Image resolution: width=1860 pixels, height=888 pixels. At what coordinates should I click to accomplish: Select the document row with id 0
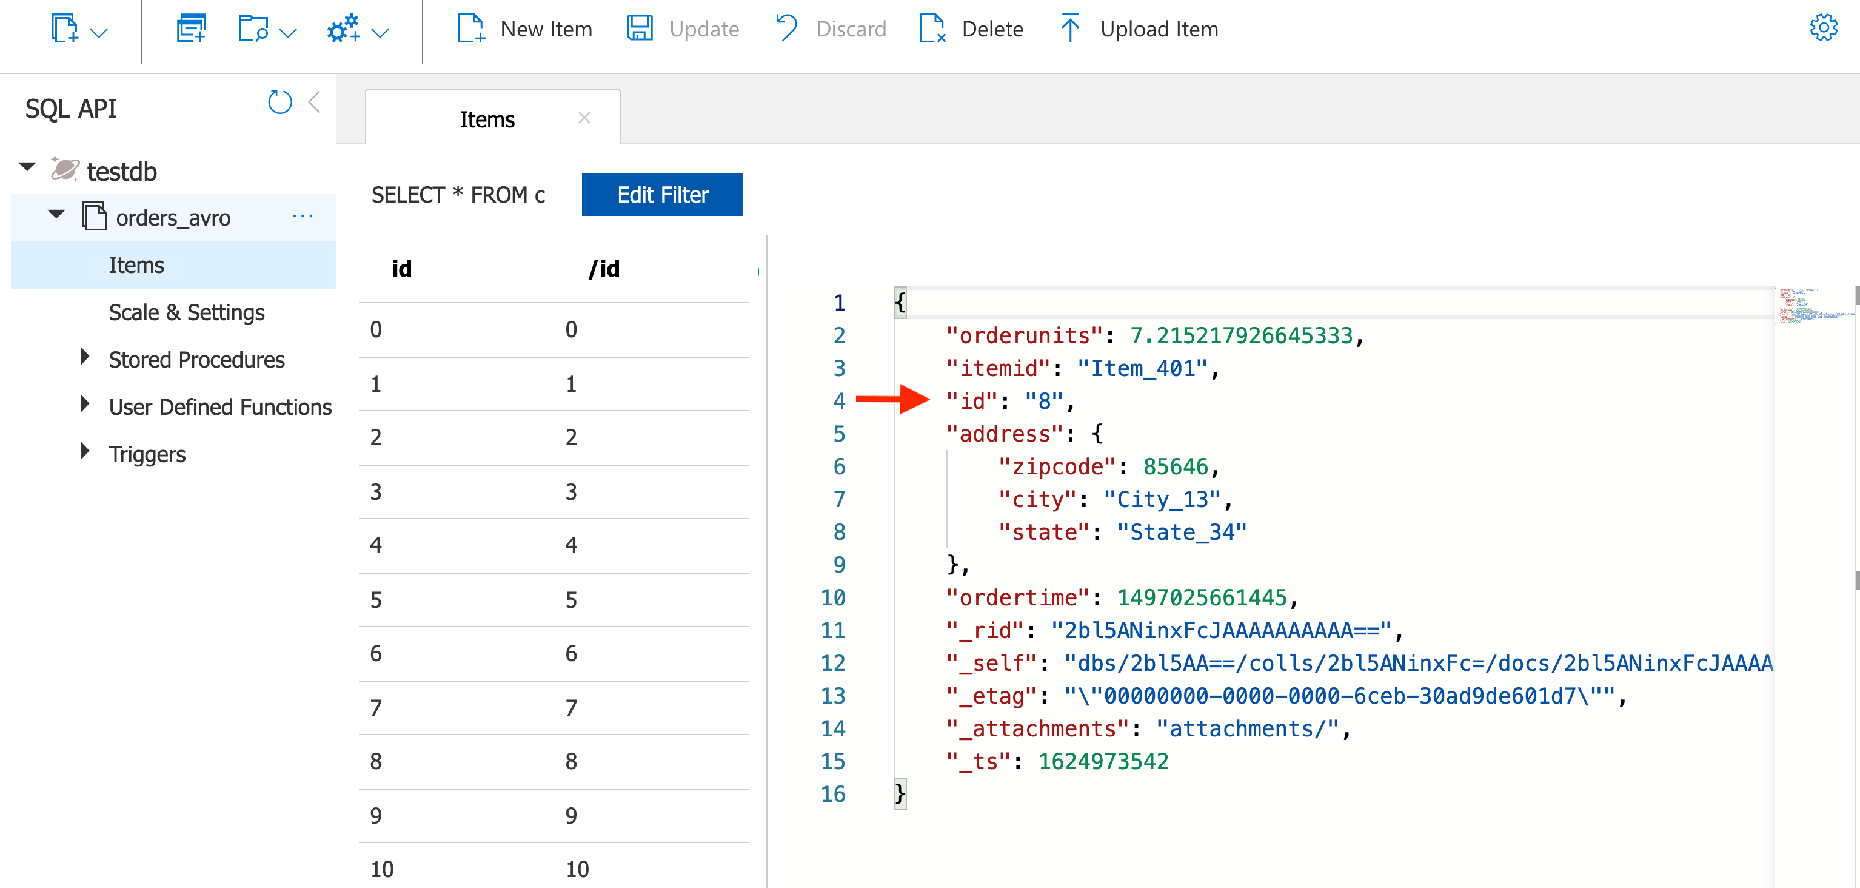click(554, 329)
